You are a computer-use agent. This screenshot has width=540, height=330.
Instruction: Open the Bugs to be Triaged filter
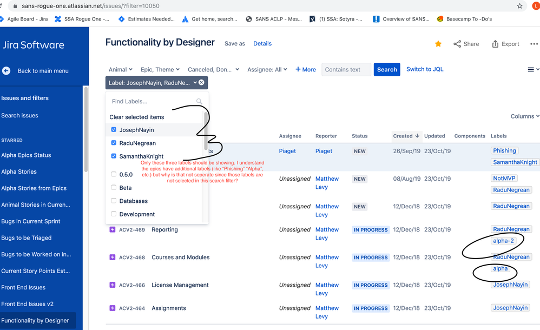pos(26,237)
